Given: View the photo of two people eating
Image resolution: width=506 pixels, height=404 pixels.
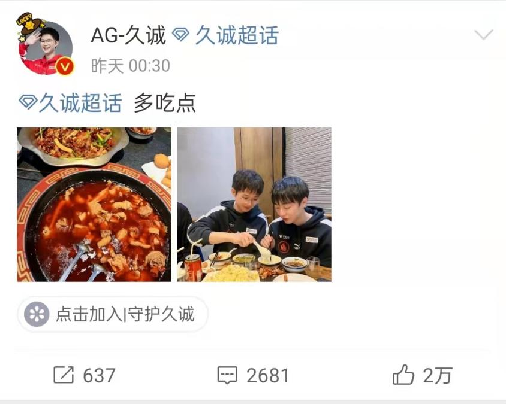Looking at the screenshot, I should [x=254, y=205].
